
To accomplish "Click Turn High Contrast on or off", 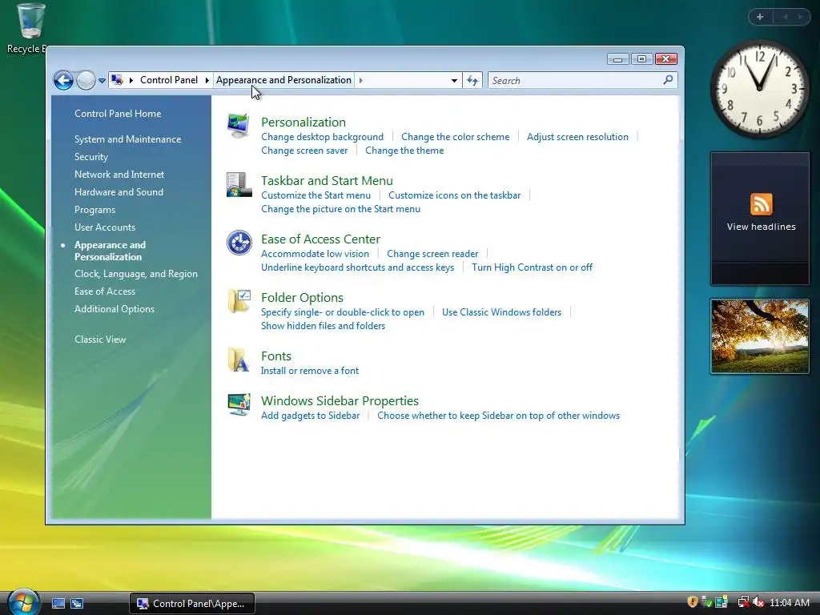I will pyautogui.click(x=532, y=267).
